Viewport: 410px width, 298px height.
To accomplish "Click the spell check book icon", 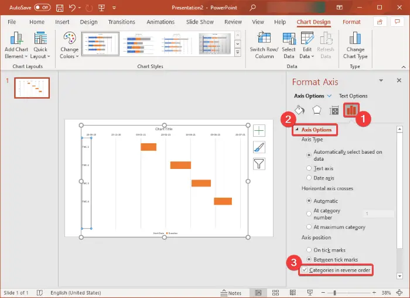I will point(39,293).
